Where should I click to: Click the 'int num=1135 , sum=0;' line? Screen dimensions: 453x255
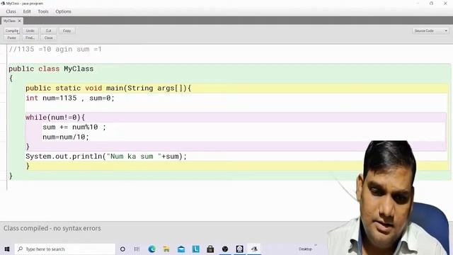click(70, 98)
